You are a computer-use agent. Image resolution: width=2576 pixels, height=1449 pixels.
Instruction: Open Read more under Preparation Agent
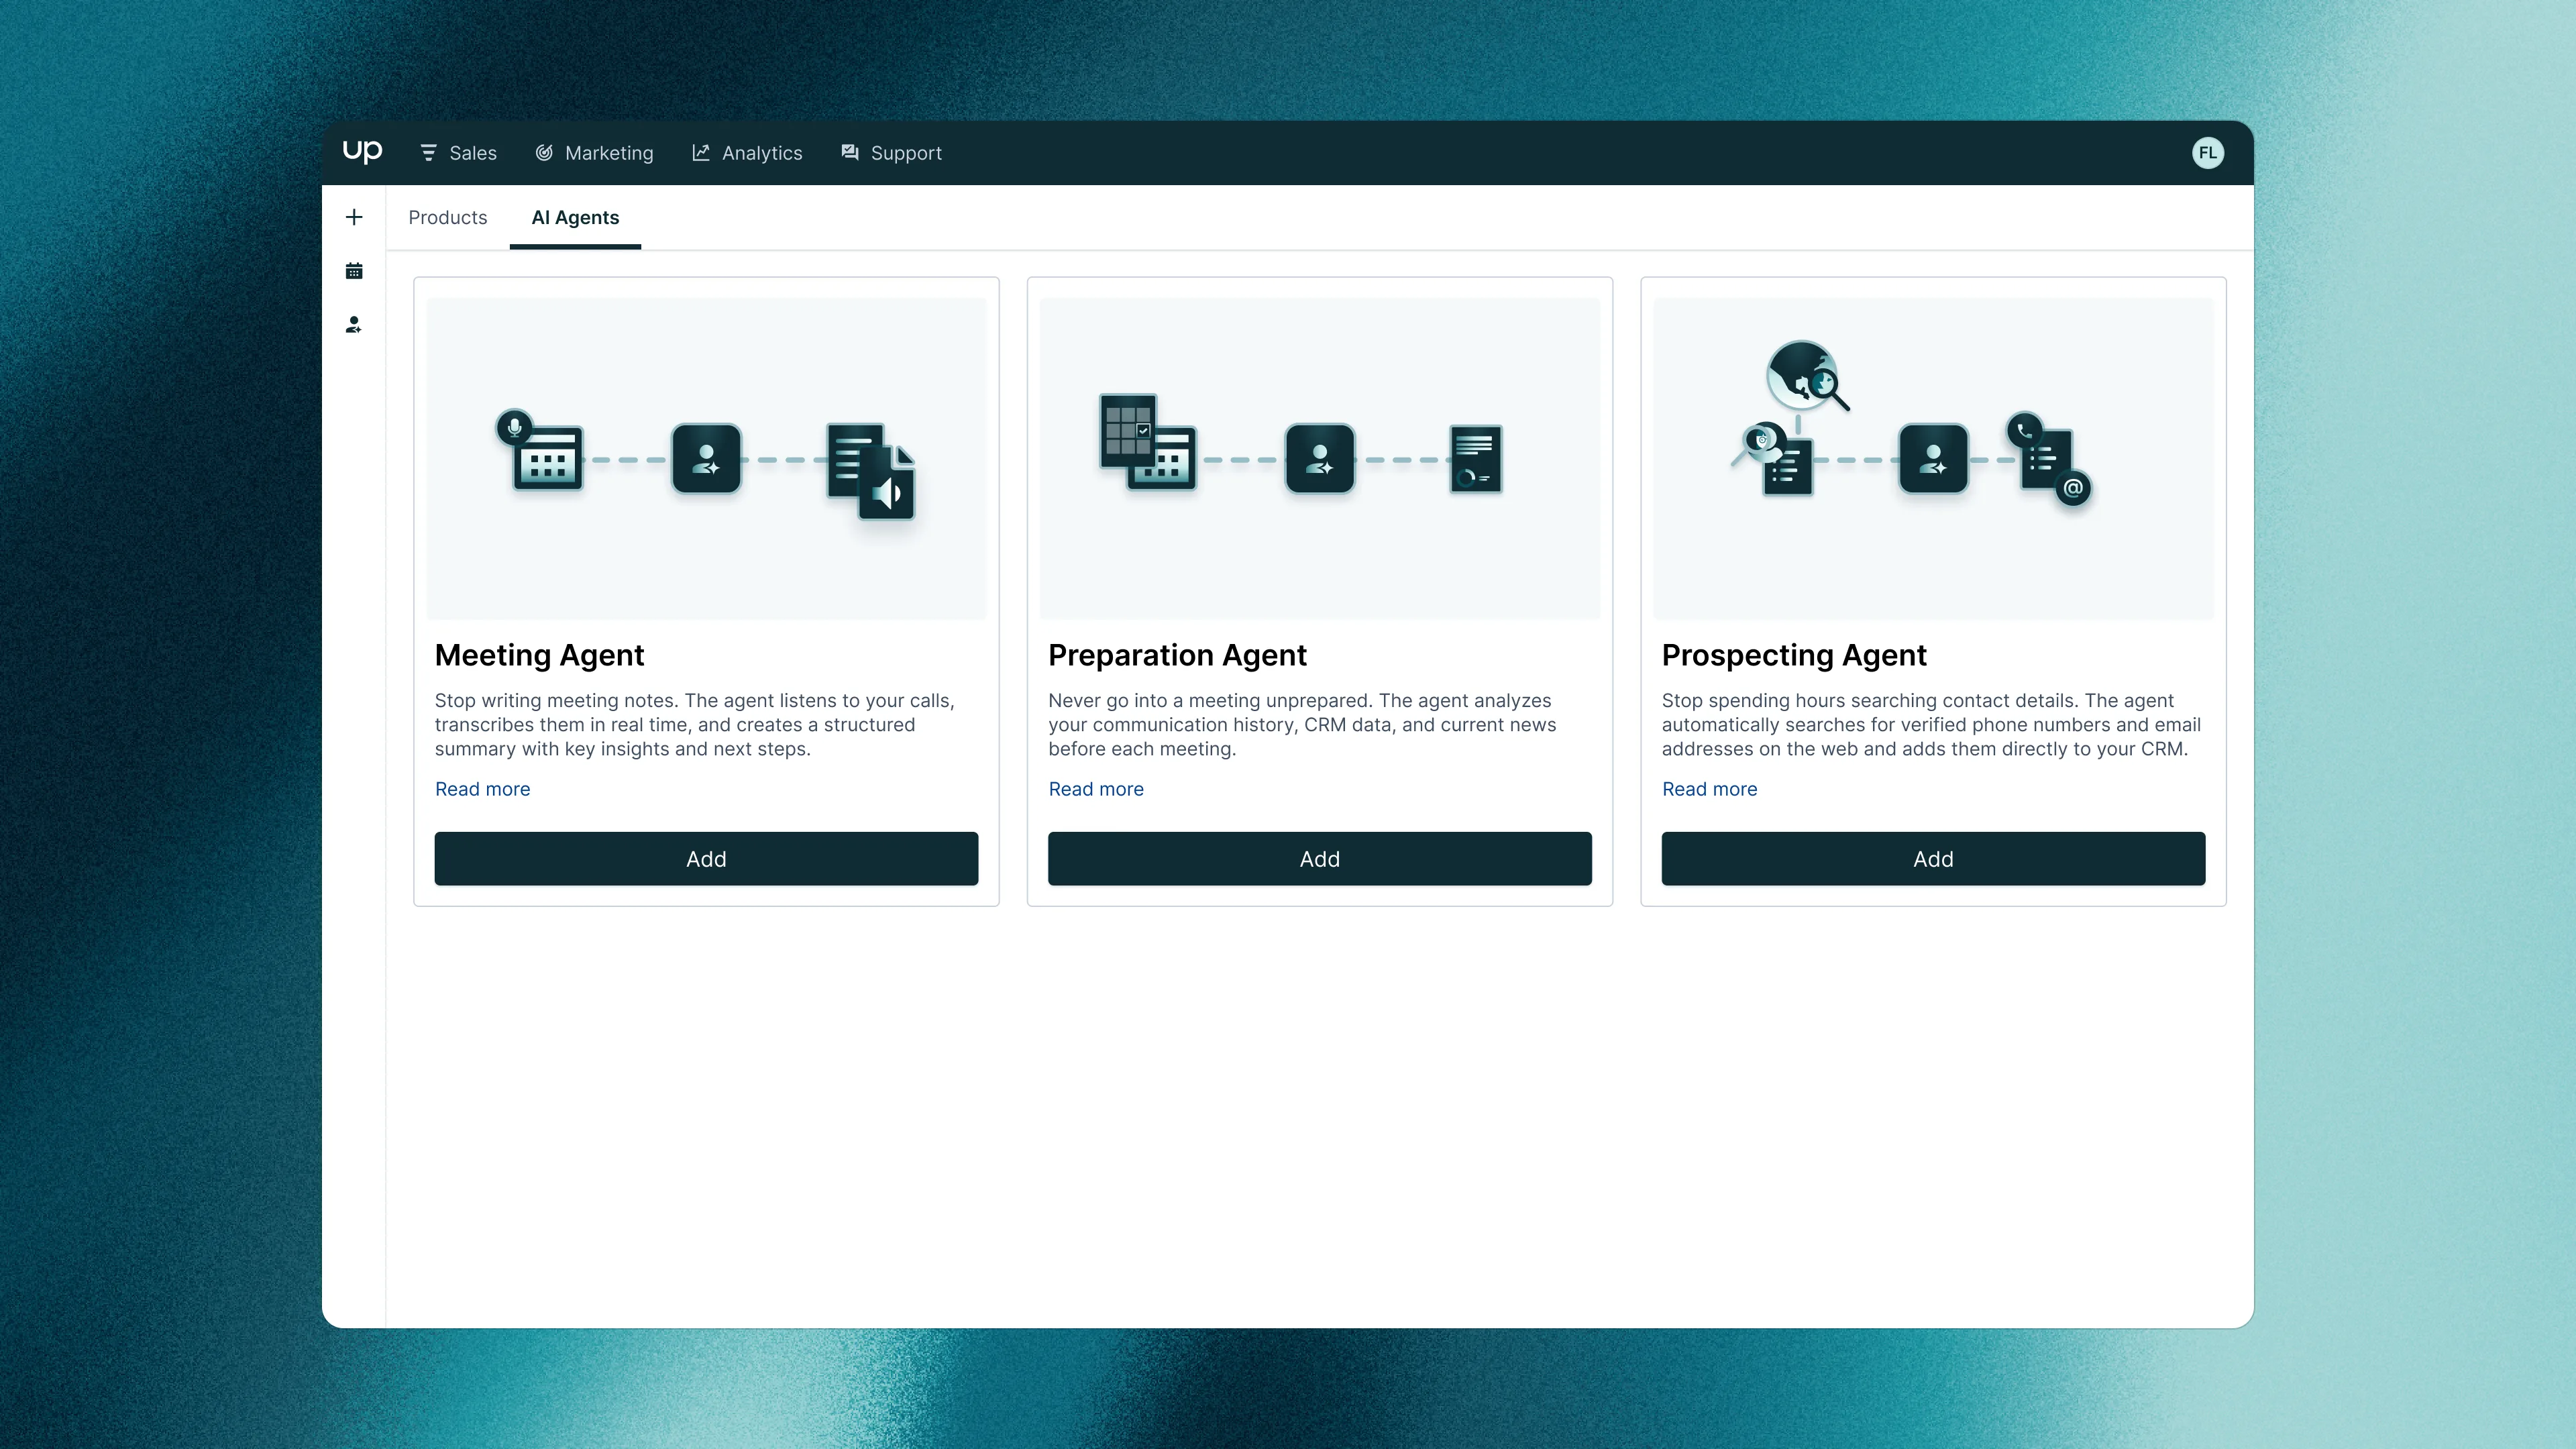pyautogui.click(x=1096, y=789)
